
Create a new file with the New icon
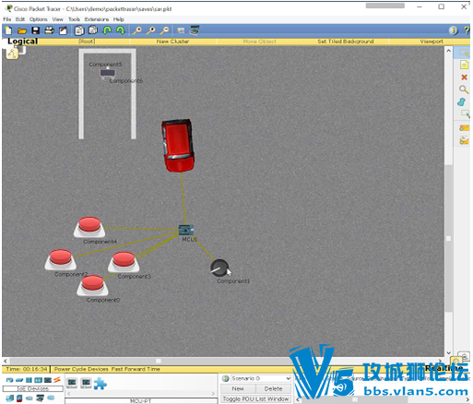8,30
